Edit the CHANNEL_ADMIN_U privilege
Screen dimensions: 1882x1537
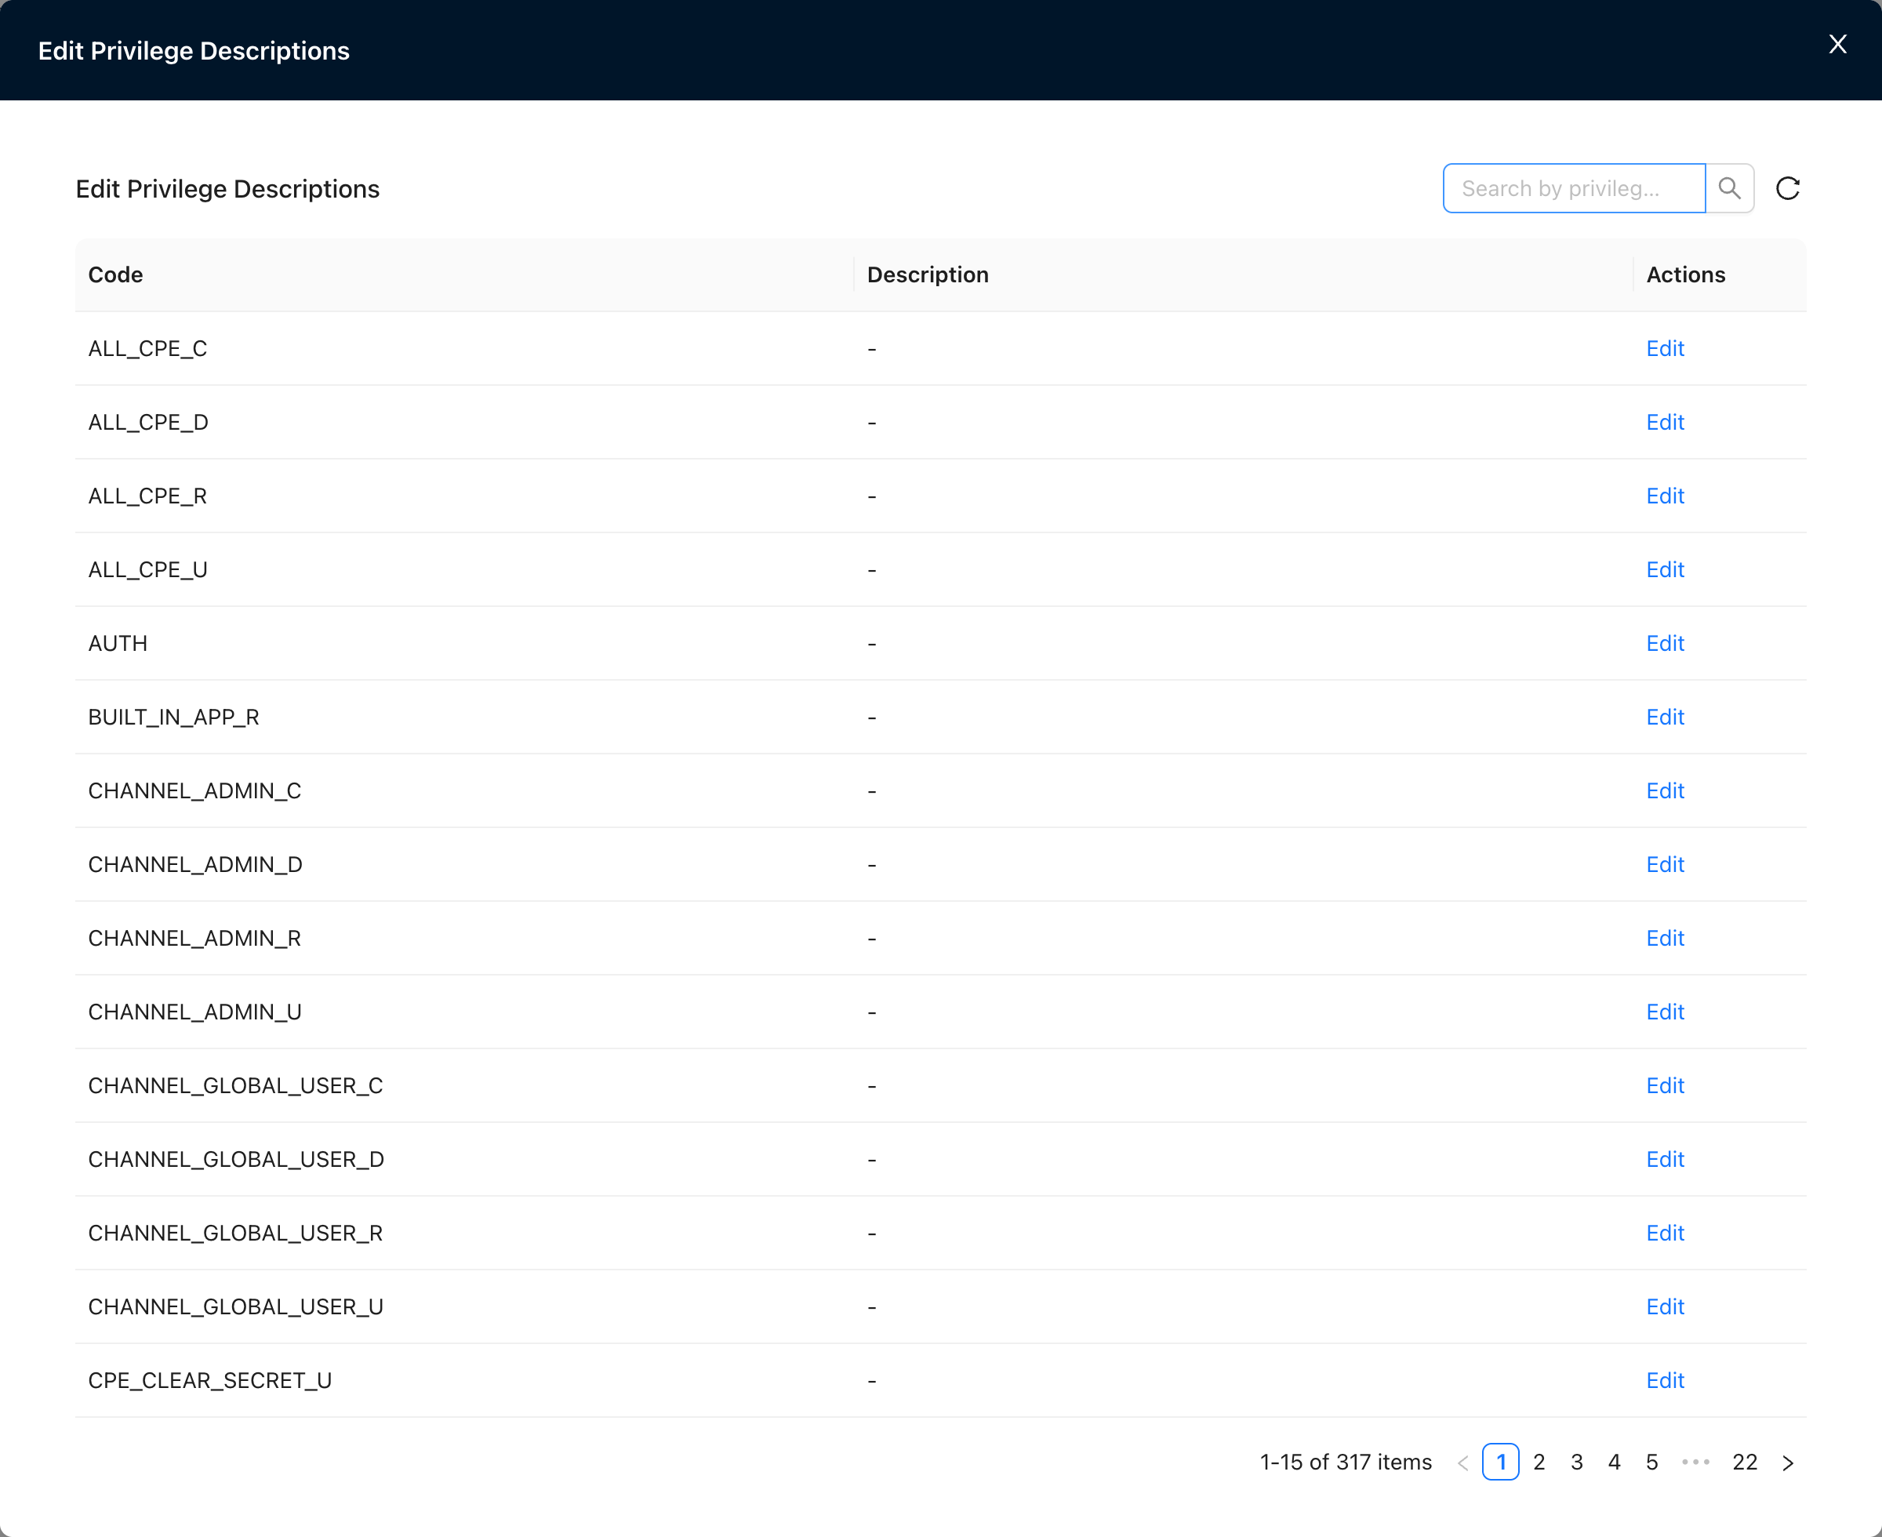(x=1665, y=1011)
